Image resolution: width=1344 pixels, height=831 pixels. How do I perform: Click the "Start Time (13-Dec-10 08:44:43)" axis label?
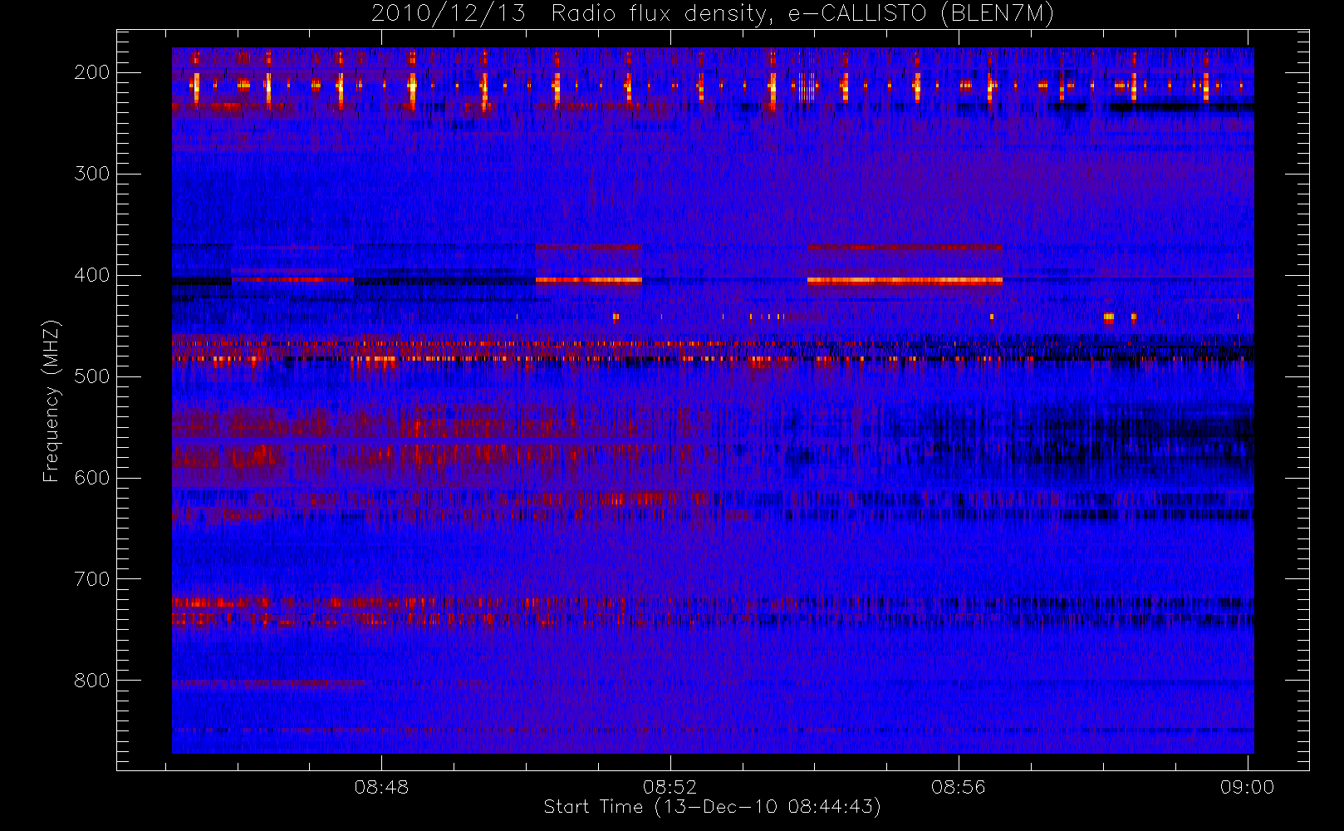pyautogui.click(x=712, y=807)
